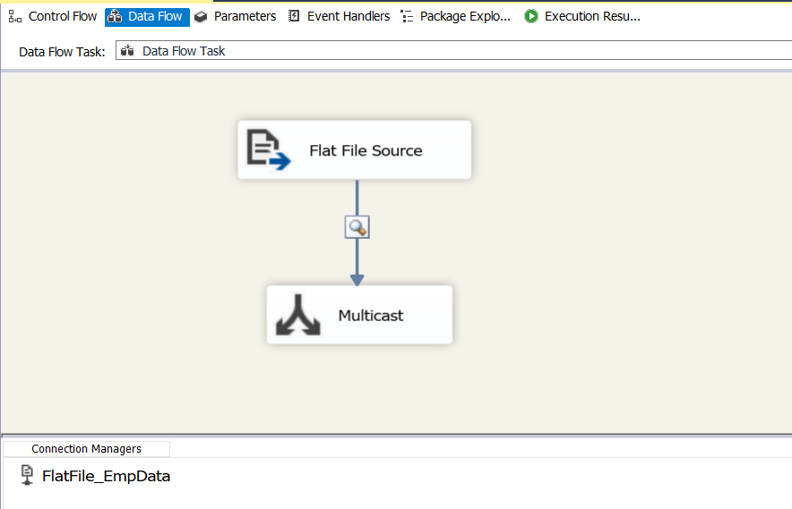The height and width of the screenshot is (509, 792).
Task: Select the Flat File Source component
Action: pyautogui.click(x=355, y=149)
